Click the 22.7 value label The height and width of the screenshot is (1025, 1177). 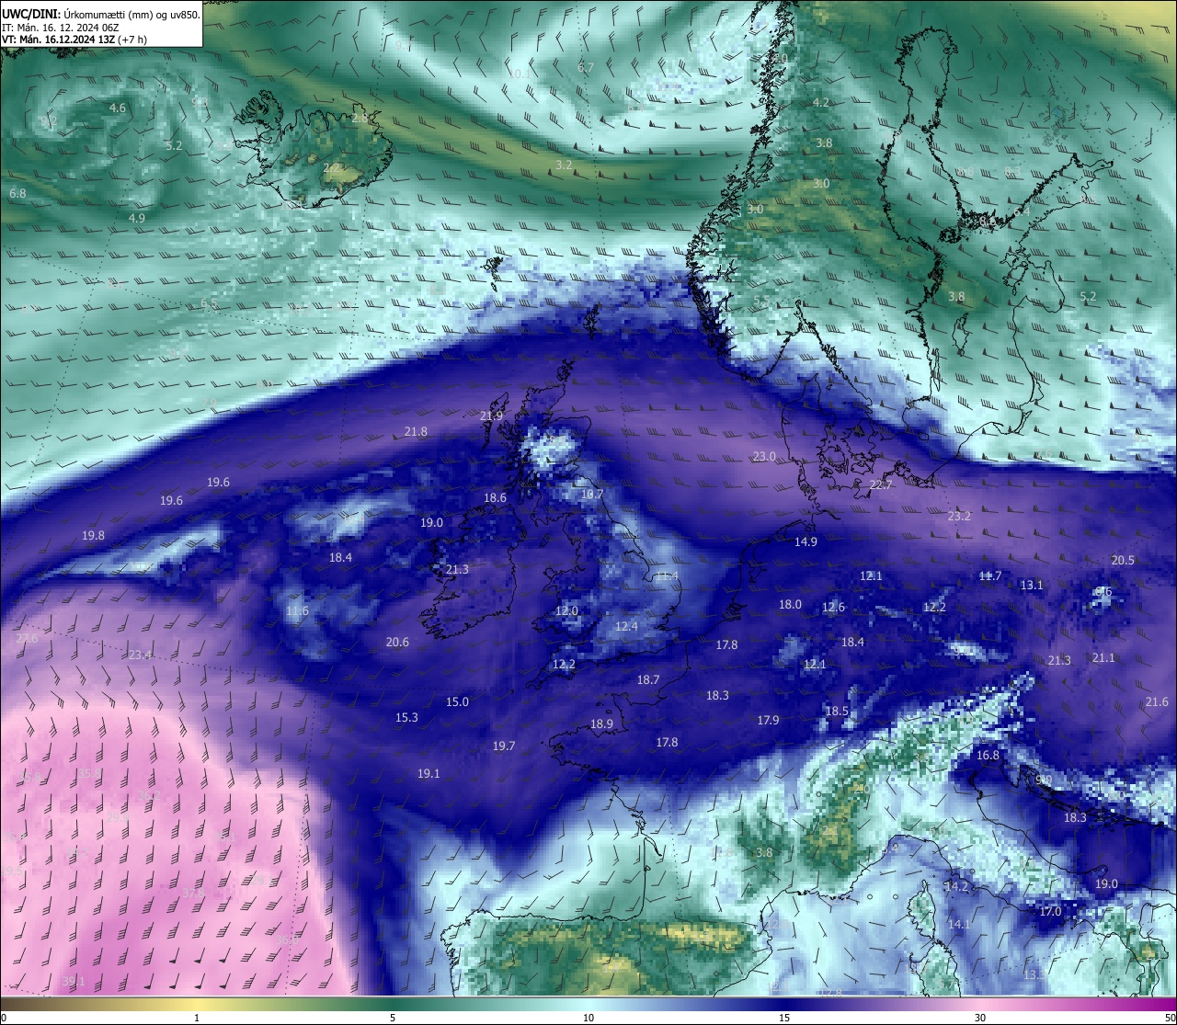coord(881,484)
